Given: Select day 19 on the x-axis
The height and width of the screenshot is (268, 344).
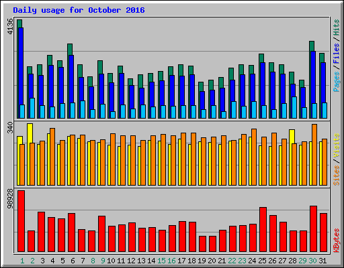Looking at the screenshot, I should click(202, 261).
